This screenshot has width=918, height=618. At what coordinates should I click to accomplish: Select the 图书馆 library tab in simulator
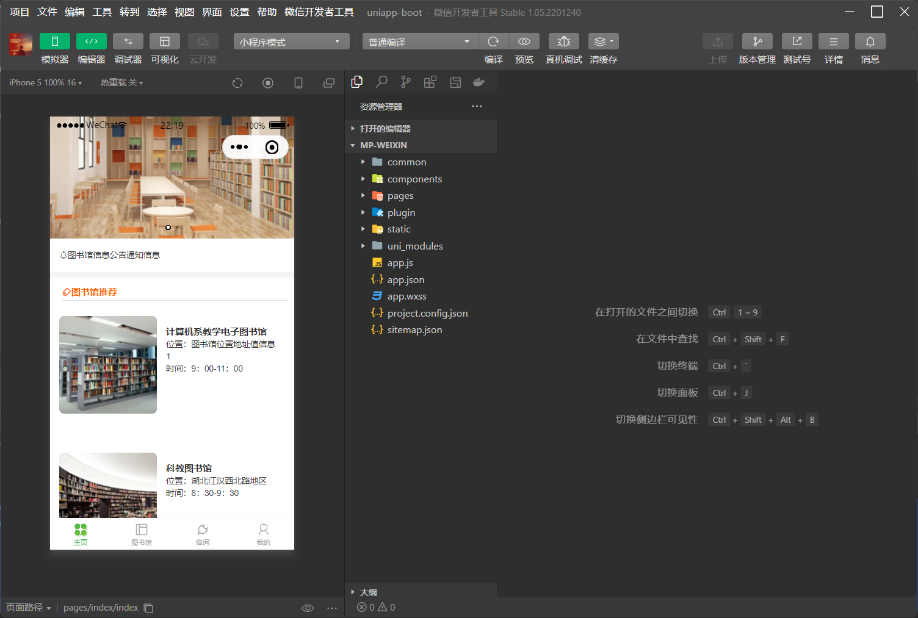tap(142, 534)
